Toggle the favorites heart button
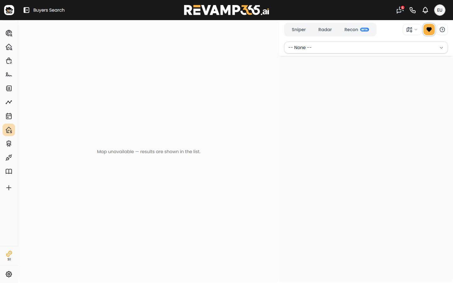Screen dimensions: 453x283 pos(429,30)
